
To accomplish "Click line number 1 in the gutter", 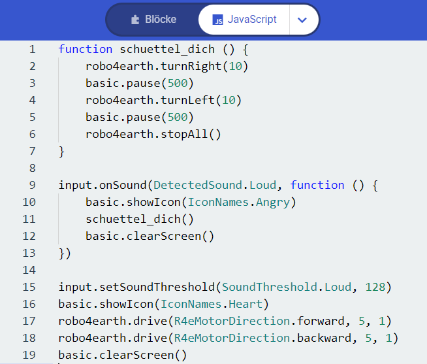I will 33,50.
